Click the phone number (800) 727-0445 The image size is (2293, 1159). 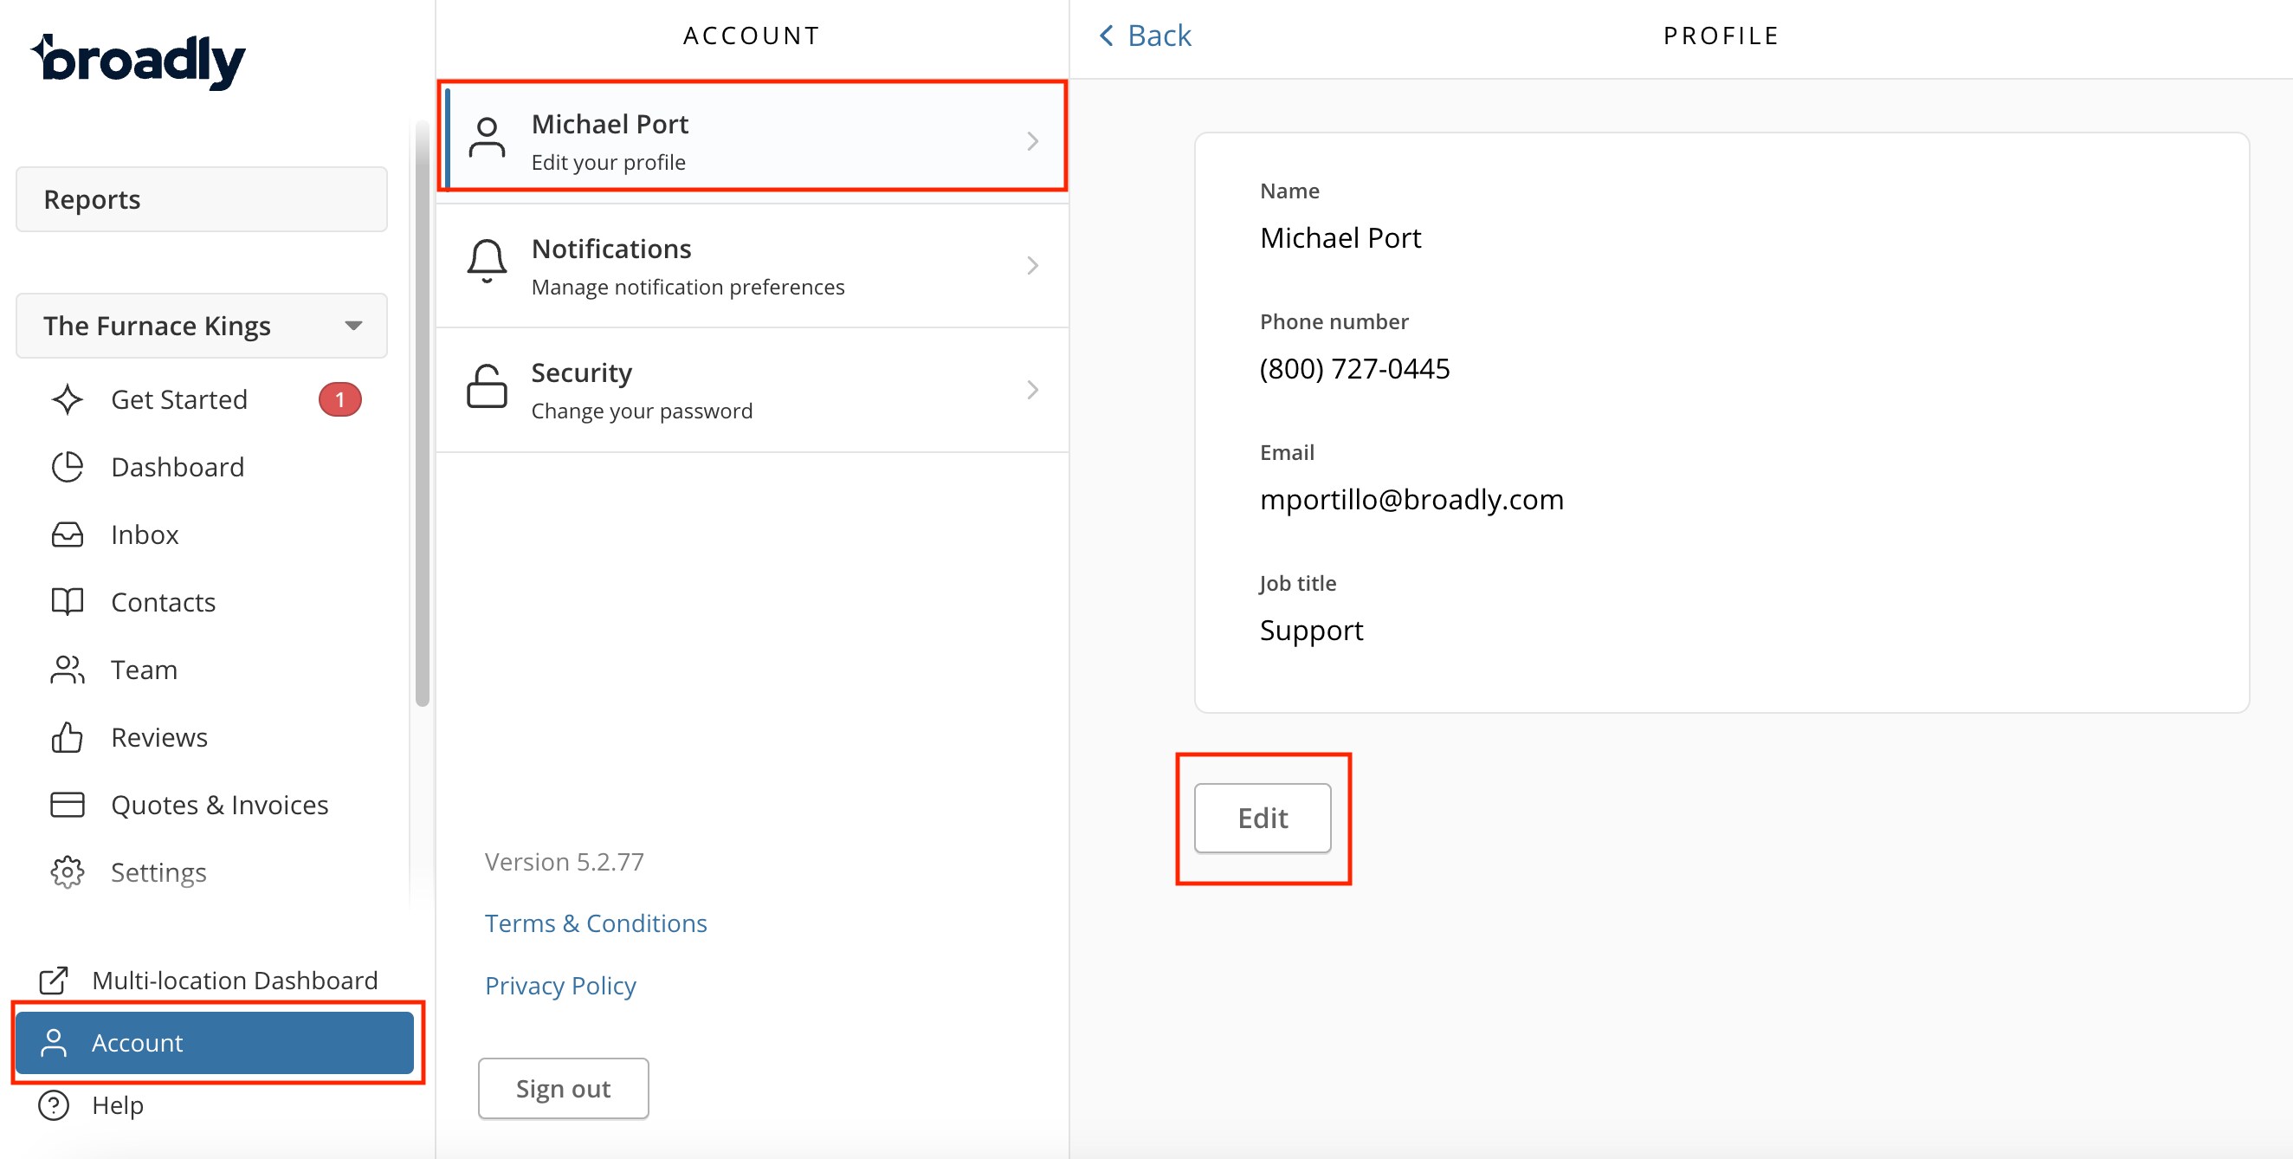[x=1354, y=368]
